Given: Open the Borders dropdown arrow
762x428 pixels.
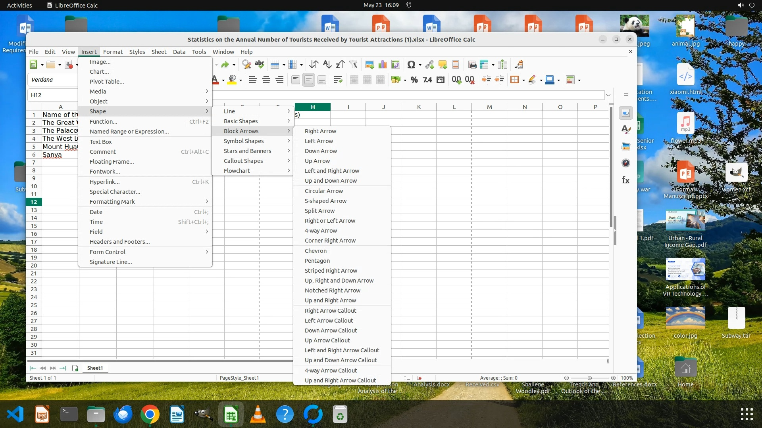Looking at the screenshot, I should (x=523, y=80).
